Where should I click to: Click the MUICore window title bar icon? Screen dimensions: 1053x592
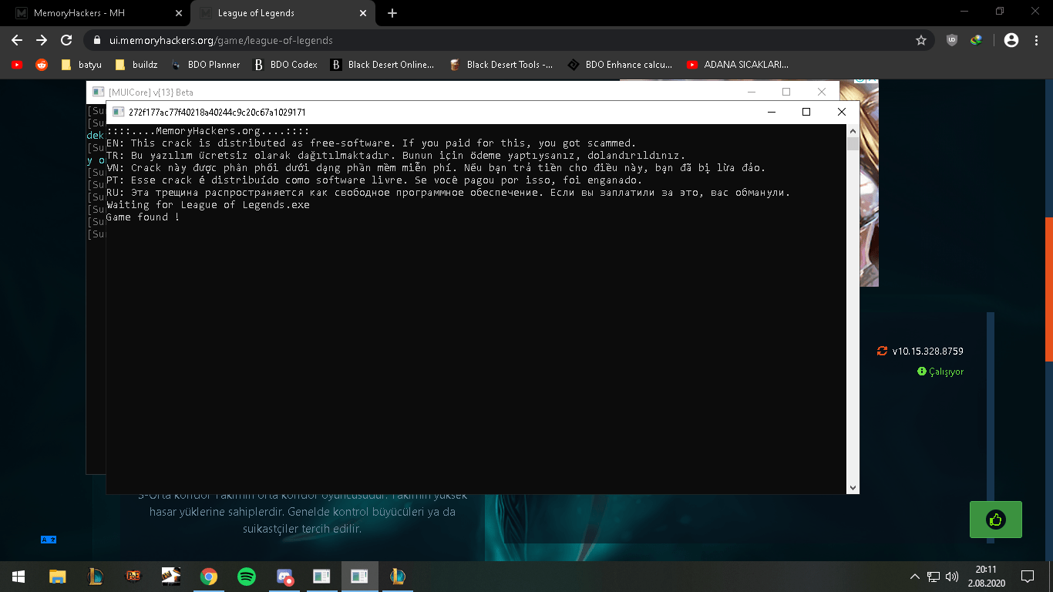coord(98,92)
